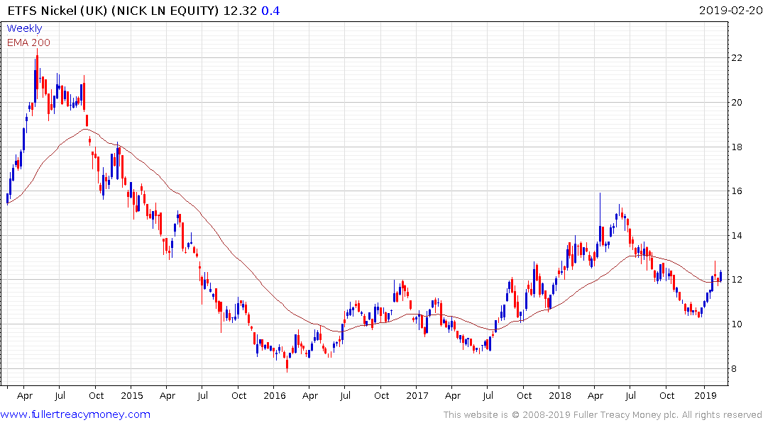The width and height of the screenshot is (763, 425).
Task: Click the x-axis label 2018
Action: pyautogui.click(x=559, y=395)
